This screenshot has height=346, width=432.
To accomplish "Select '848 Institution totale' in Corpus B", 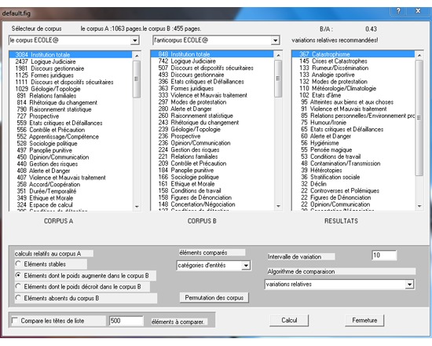I will (212, 54).
